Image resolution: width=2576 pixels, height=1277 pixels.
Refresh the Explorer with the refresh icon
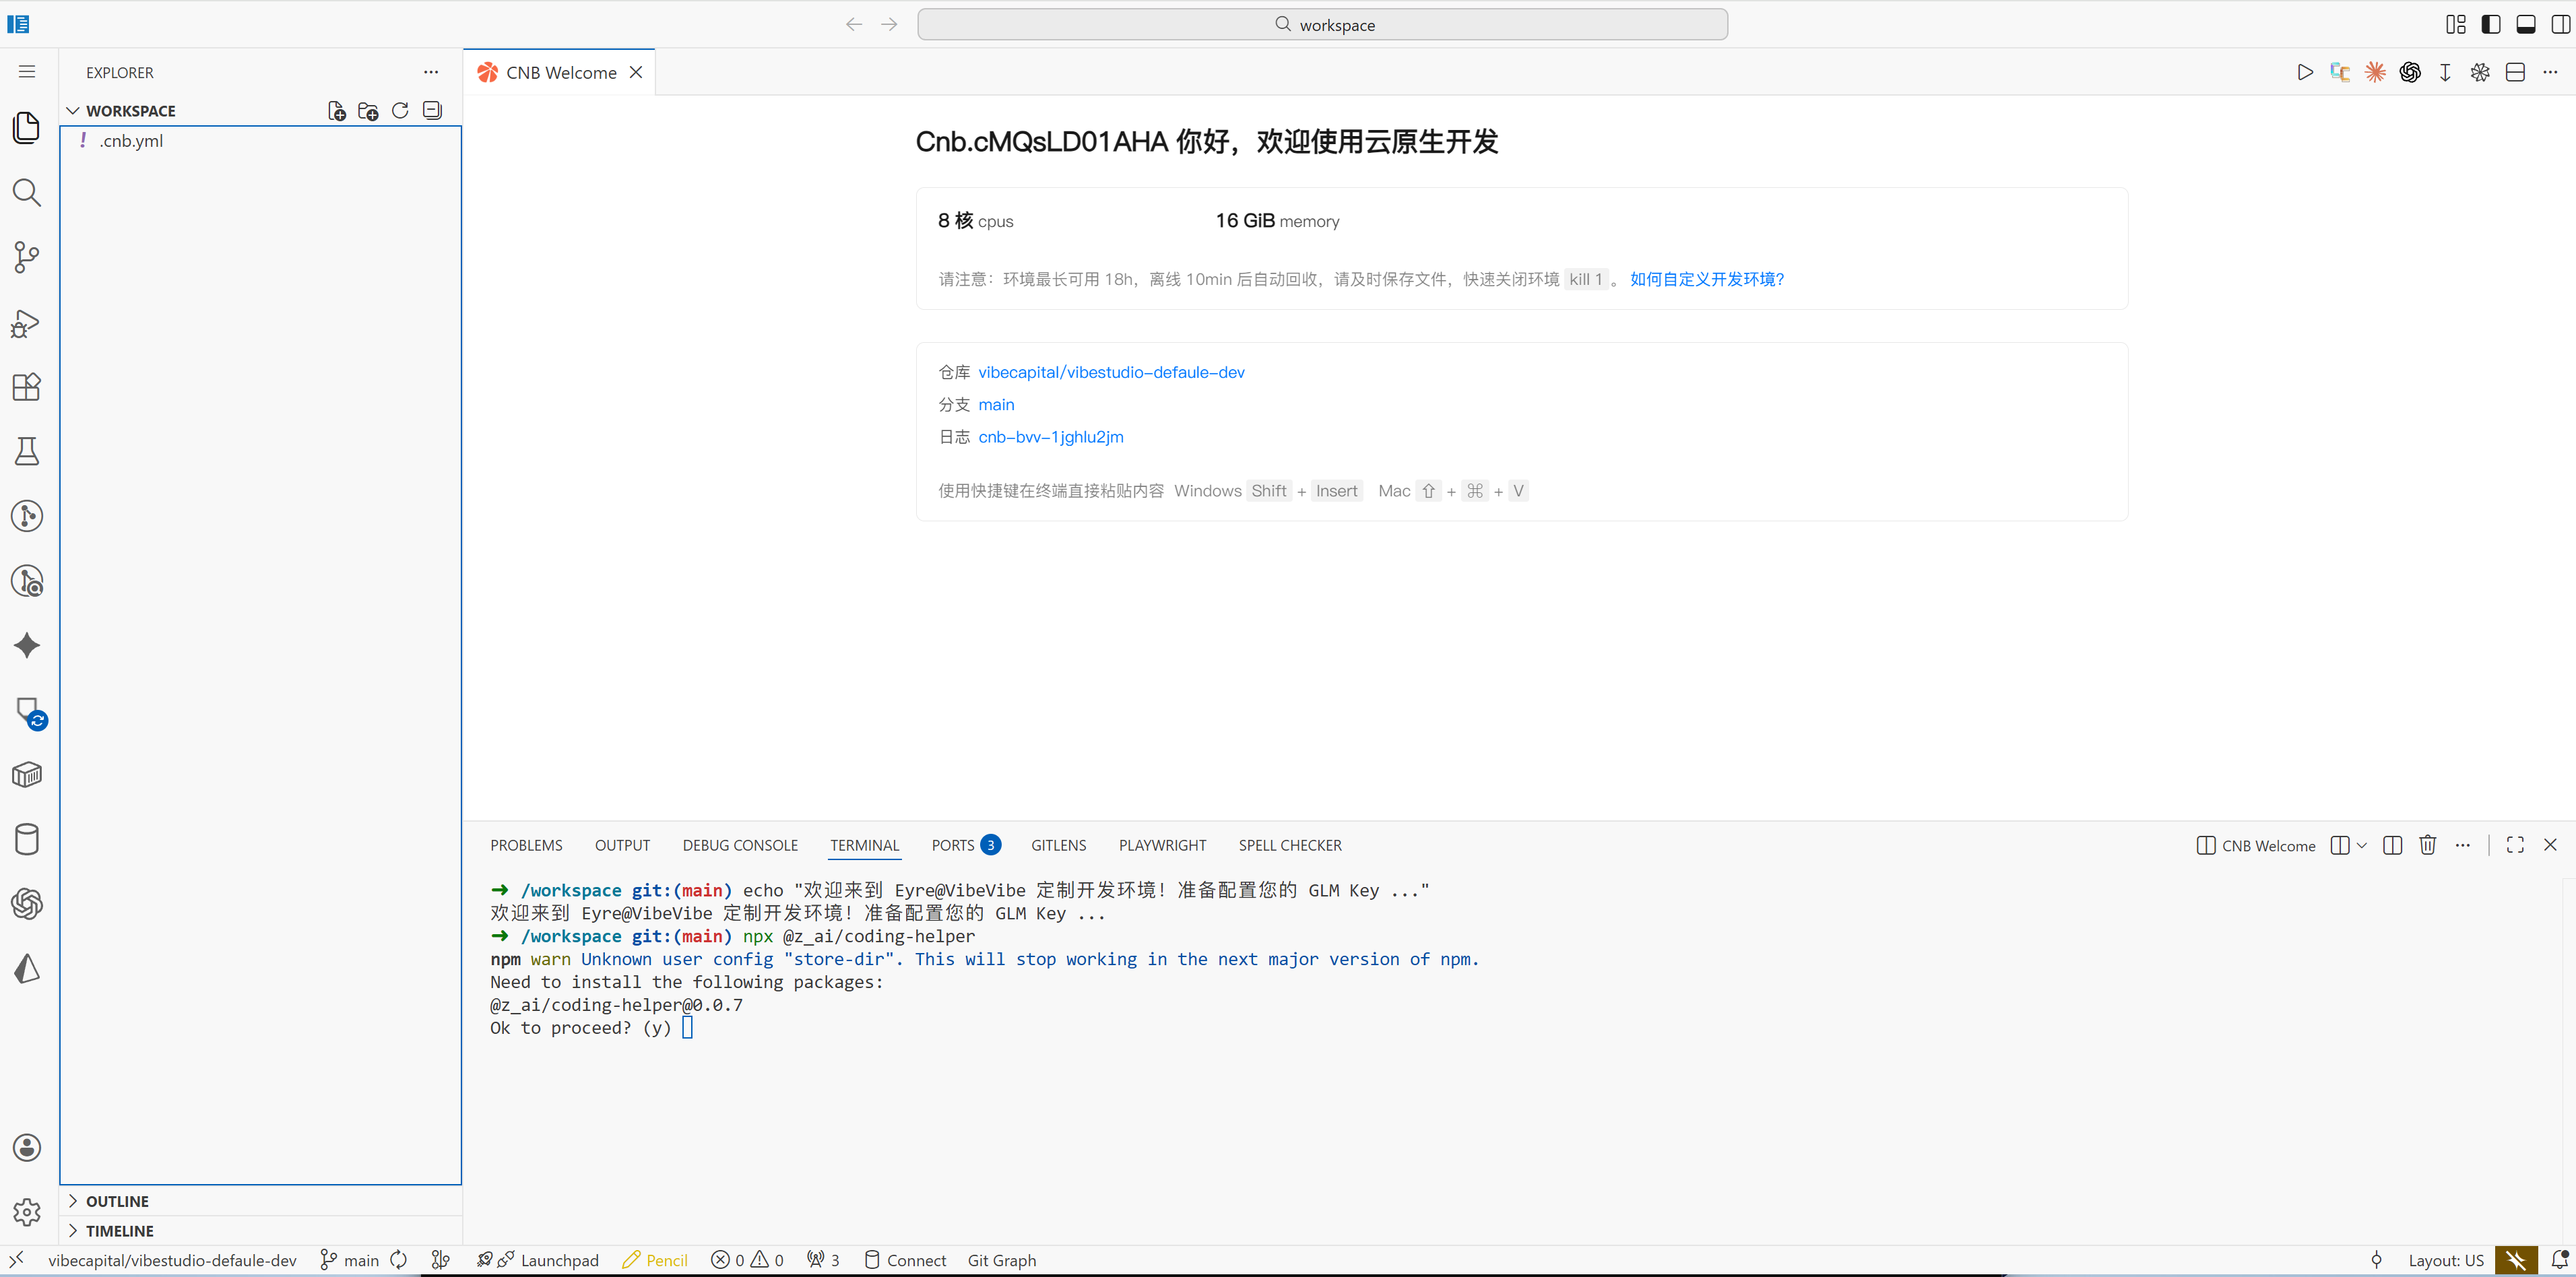coord(400,110)
